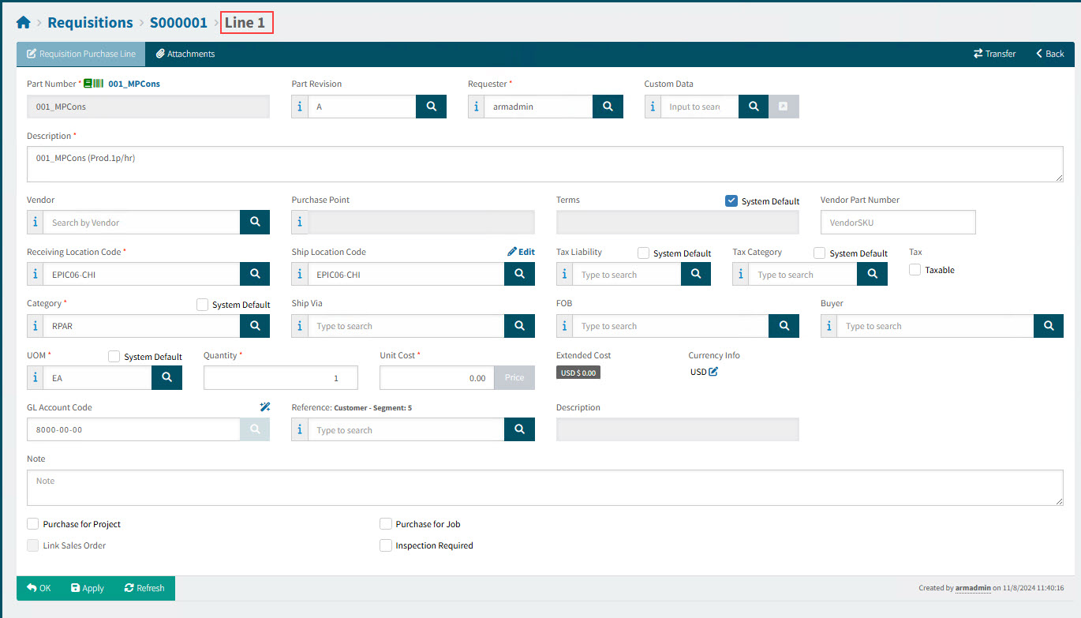Click the Part Revision search magnifier icon
The image size is (1081, 618).
tap(431, 107)
